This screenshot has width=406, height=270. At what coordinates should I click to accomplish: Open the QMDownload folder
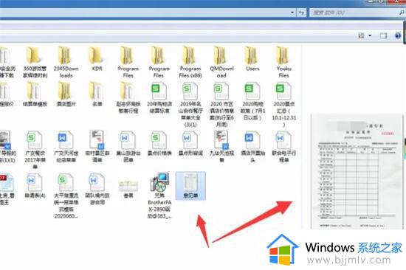click(221, 63)
